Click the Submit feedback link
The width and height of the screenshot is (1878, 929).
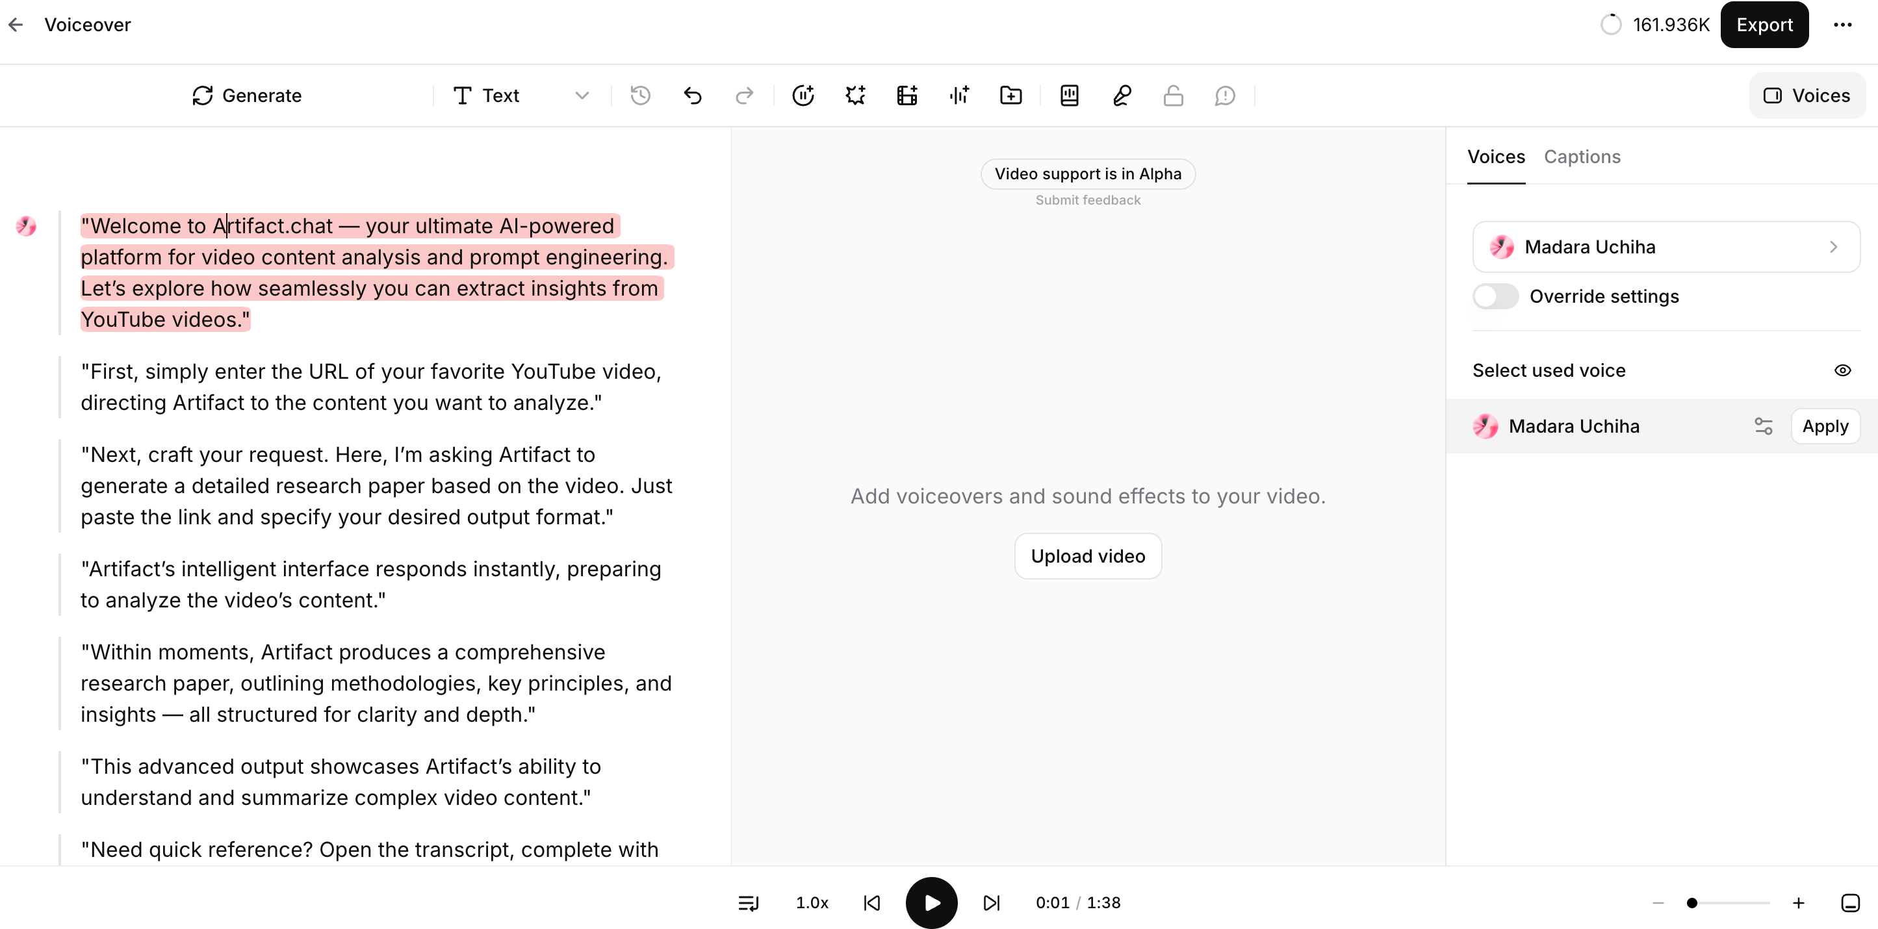1088,200
